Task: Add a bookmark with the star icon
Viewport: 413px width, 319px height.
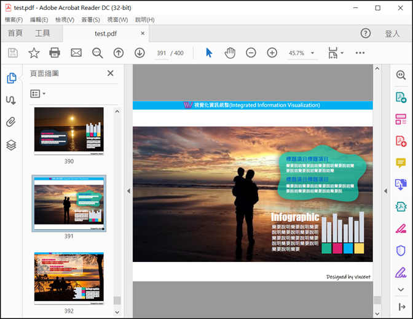Action: click(34, 53)
